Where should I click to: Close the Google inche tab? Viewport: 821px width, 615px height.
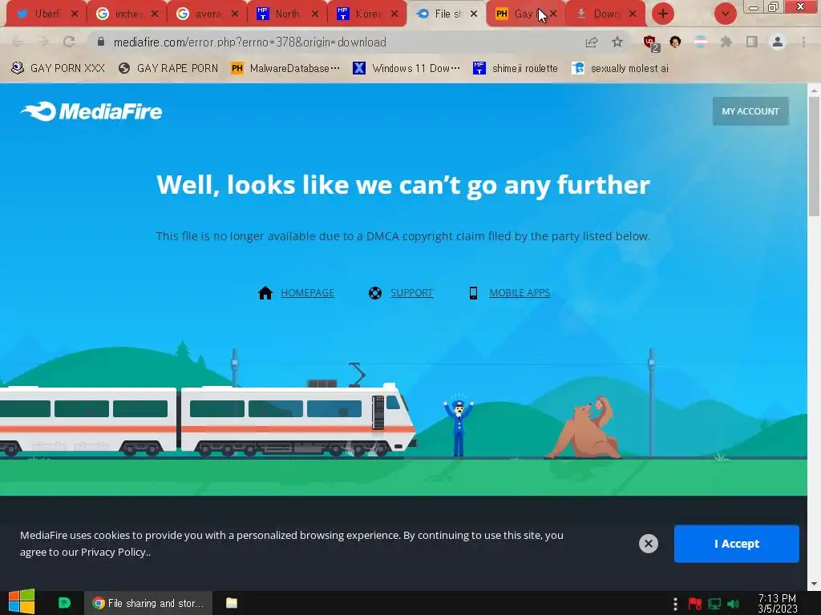[155, 14]
